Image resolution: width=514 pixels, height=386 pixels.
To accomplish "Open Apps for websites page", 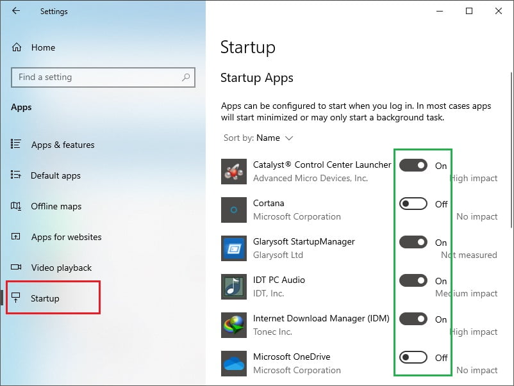I will click(66, 237).
